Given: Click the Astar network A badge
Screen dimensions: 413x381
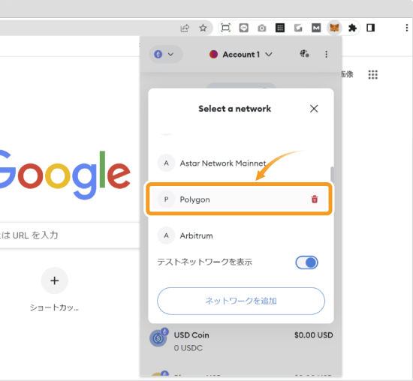Looking at the screenshot, I should tap(166, 163).
